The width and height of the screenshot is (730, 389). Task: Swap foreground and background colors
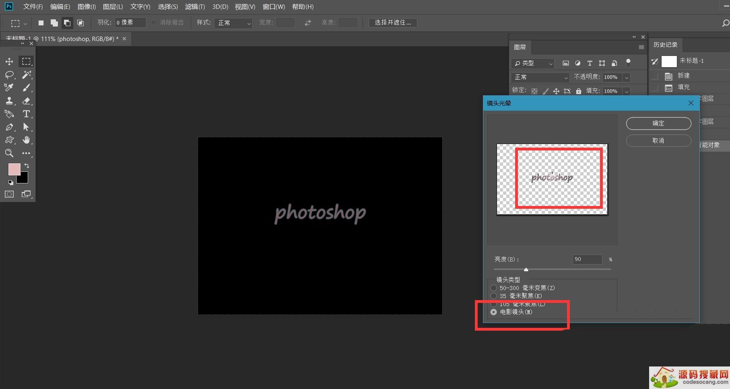click(27, 166)
